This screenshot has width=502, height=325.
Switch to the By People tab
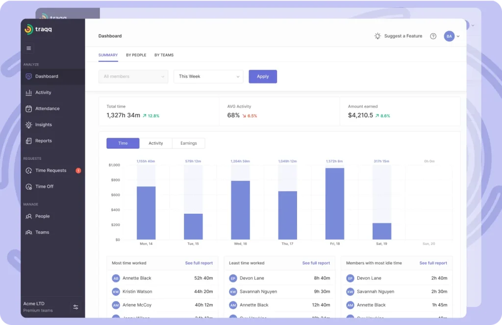(x=136, y=55)
